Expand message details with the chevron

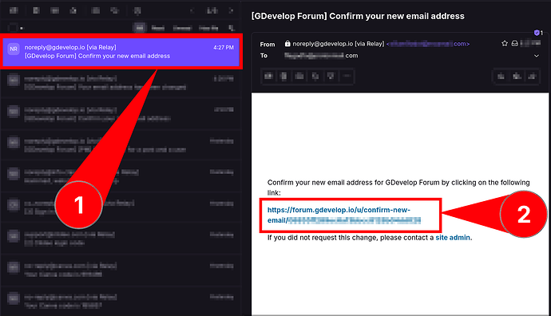point(537,56)
